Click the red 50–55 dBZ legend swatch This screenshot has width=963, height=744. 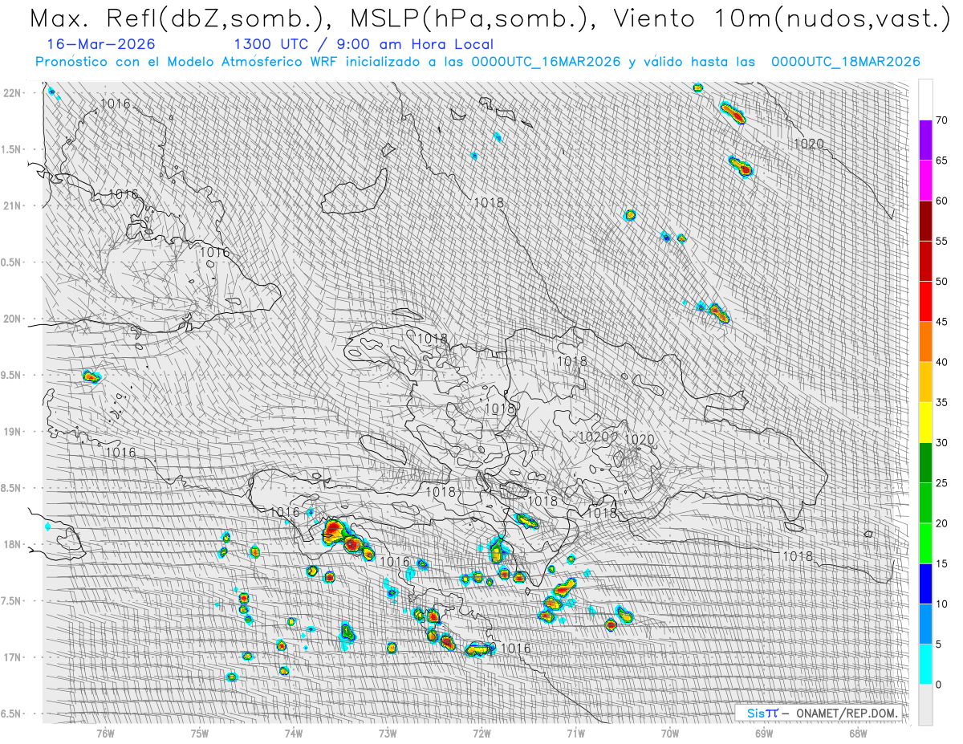pyautogui.click(x=925, y=262)
